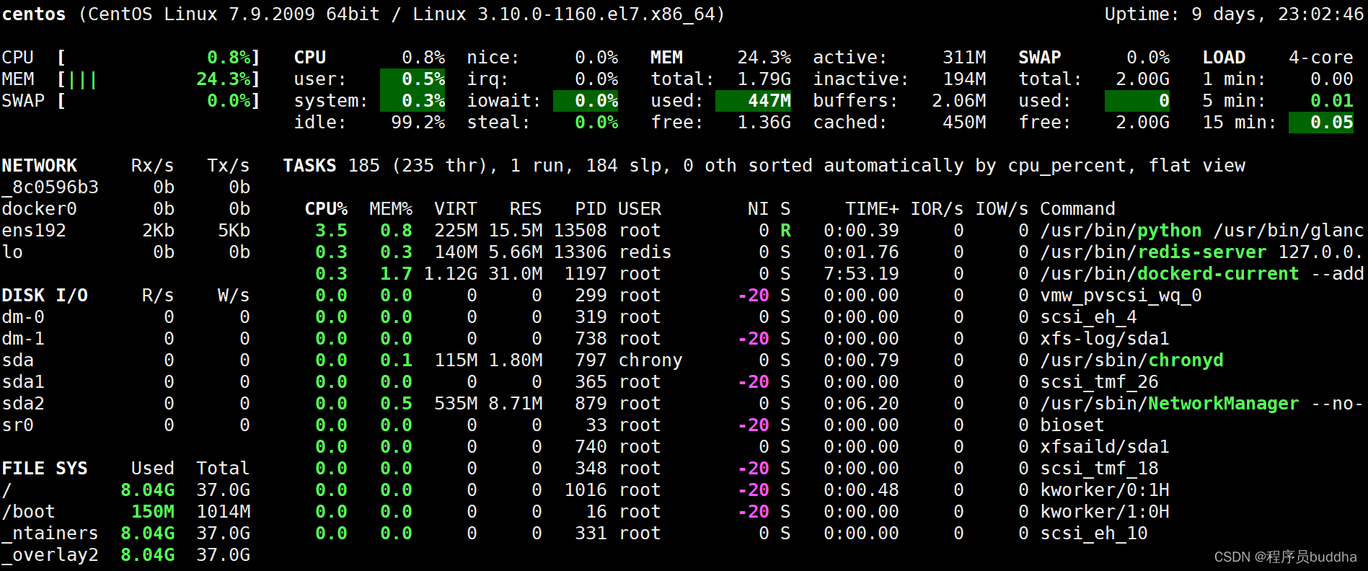Click the FILE SYS section header
This screenshot has height=571, width=1368.
point(45,469)
